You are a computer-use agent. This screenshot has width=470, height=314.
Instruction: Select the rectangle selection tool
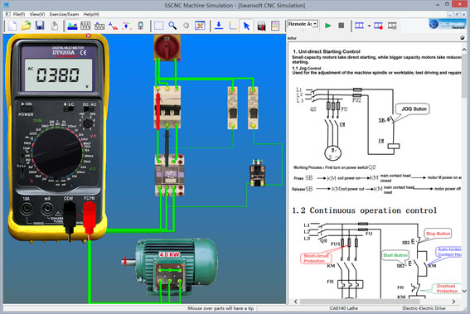[x=159, y=26]
